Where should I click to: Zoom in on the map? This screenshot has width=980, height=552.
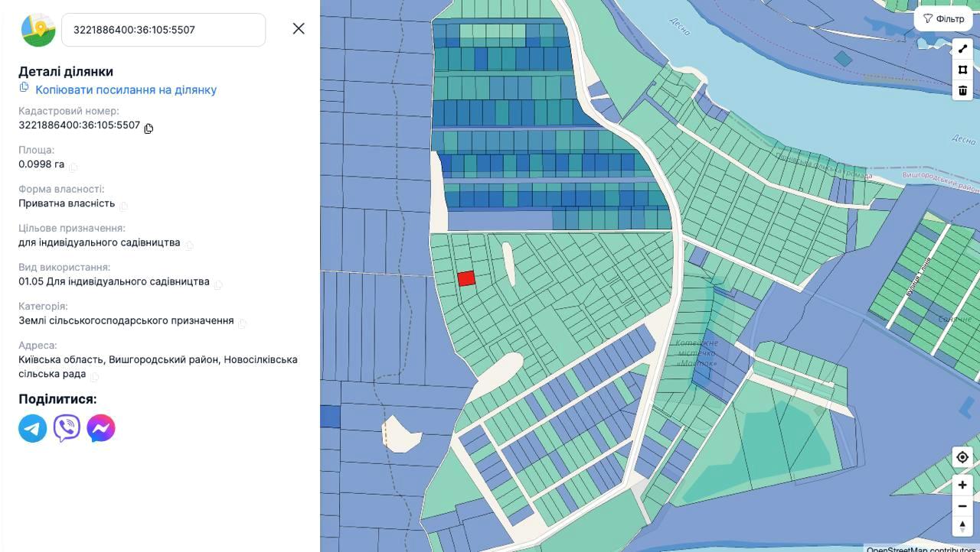962,485
